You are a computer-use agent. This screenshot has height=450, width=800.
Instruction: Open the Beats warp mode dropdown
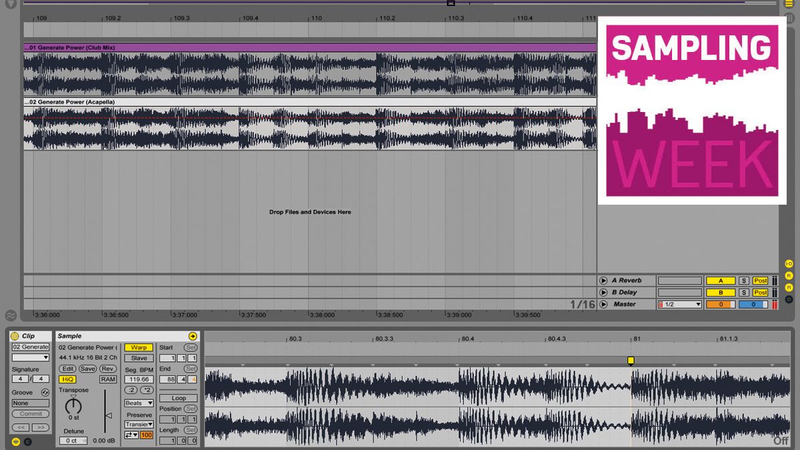point(140,403)
